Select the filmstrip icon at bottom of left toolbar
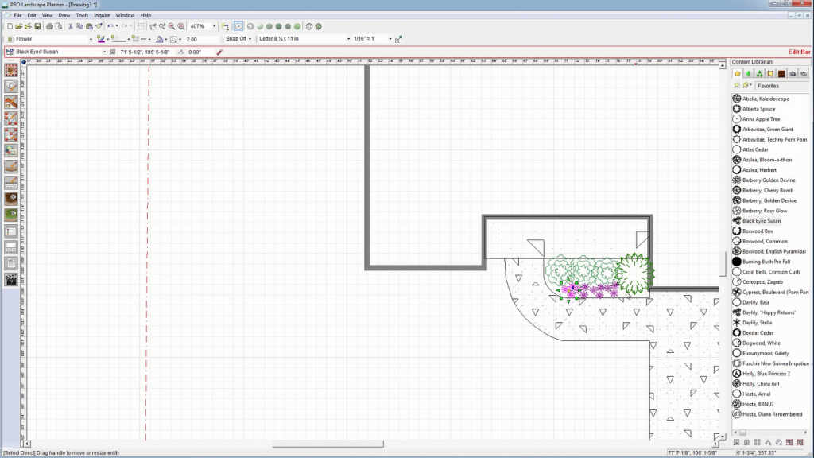Image resolution: width=814 pixels, height=458 pixels. pos(11,278)
